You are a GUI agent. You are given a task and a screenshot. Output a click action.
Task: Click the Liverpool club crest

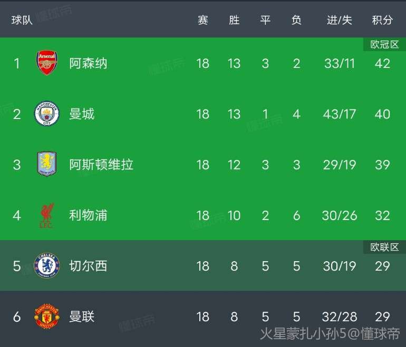point(47,215)
